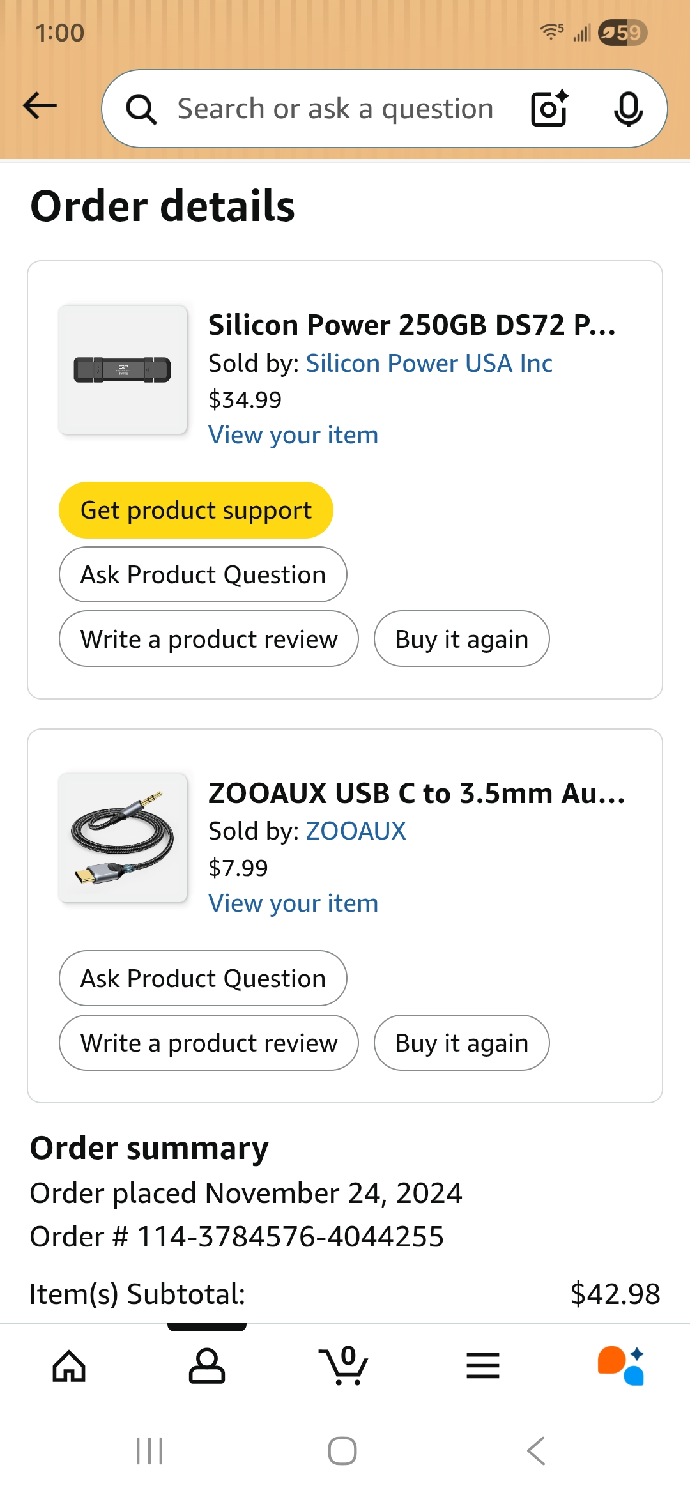Open Silicon Power USA Inc seller link
This screenshot has height=1495, width=690.
pos(429,364)
